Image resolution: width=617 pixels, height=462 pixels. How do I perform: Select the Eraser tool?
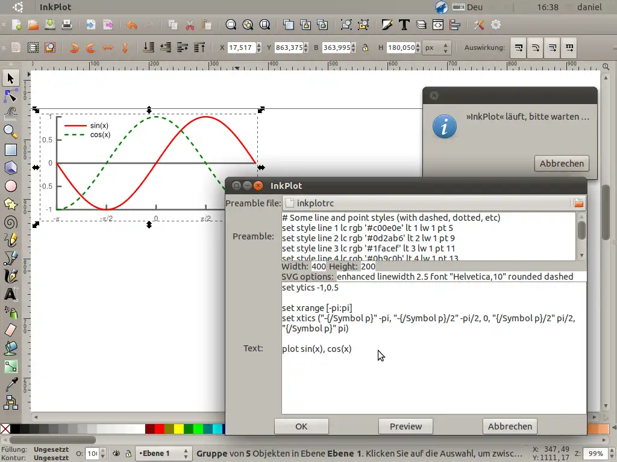(11, 330)
